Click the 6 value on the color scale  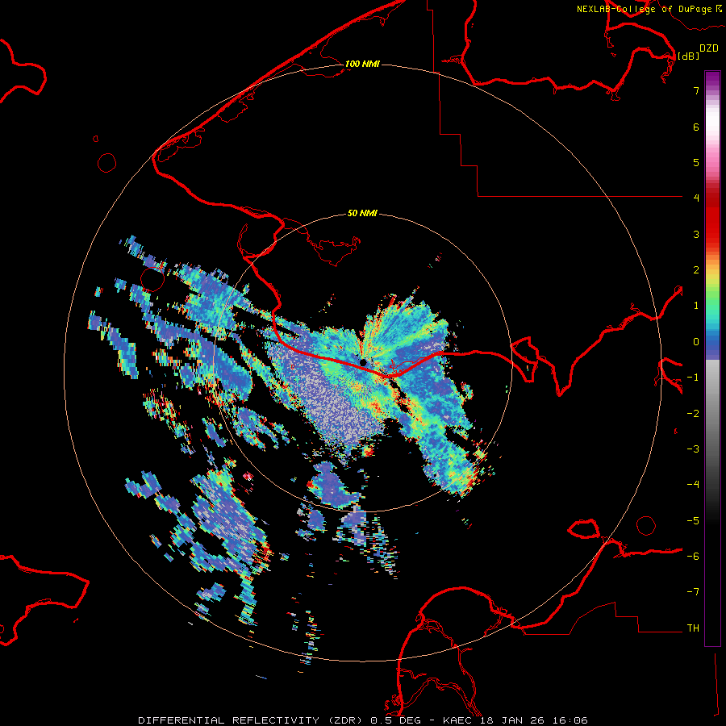[x=696, y=127]
